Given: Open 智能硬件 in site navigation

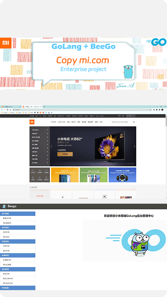Looking at the screenshot, I should [x=91, y=122].
